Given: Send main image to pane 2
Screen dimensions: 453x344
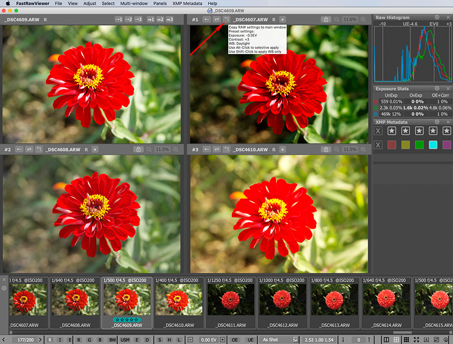Looking at the screenshot, I should [128, 19].
